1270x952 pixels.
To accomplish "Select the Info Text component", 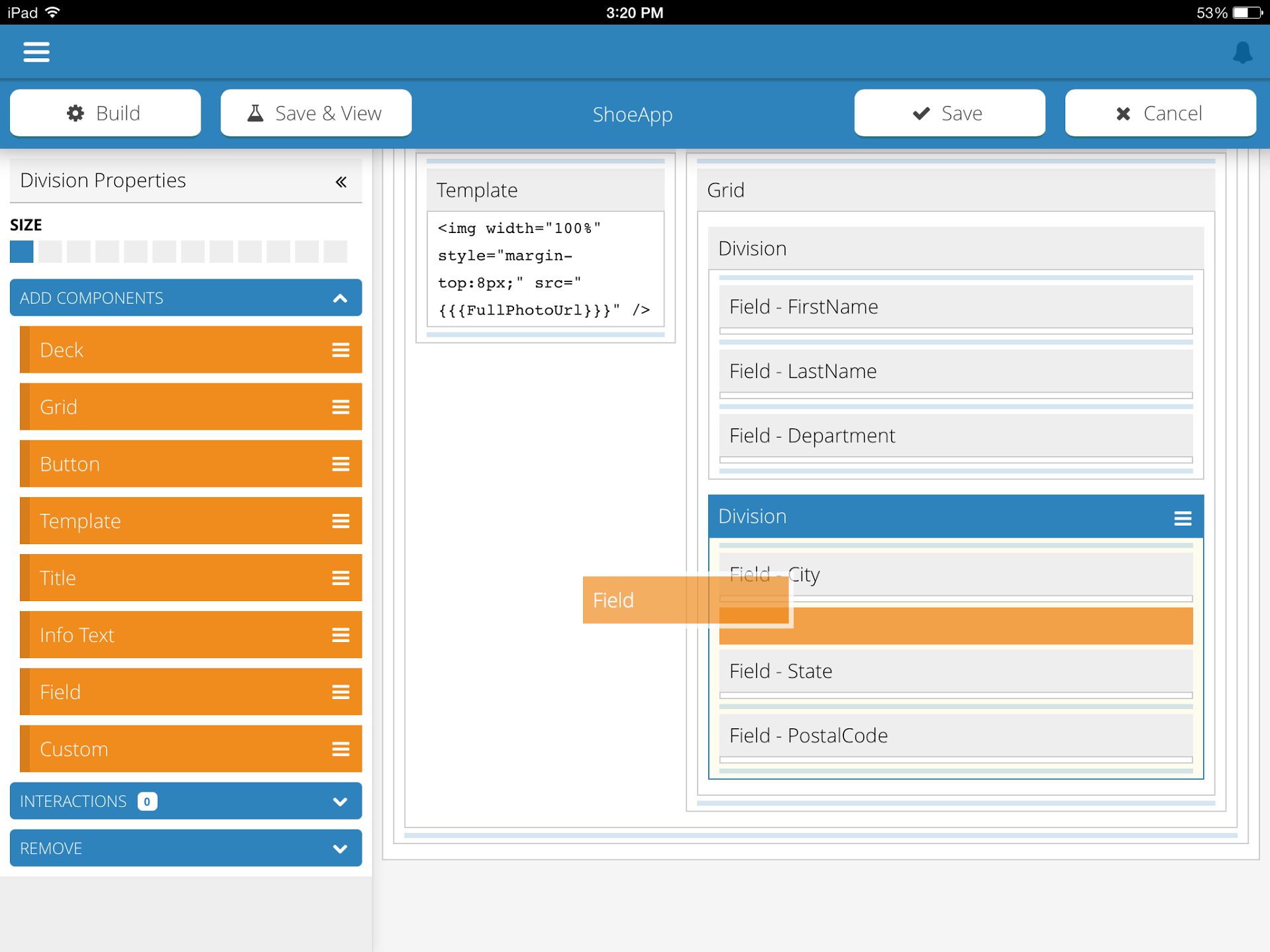I will [x=191, y=634].
